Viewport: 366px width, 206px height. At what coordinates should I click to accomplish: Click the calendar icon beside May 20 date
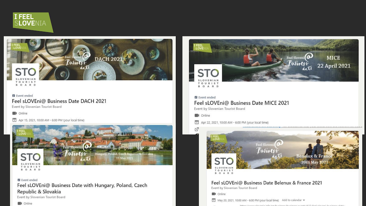tap(214, 200)
